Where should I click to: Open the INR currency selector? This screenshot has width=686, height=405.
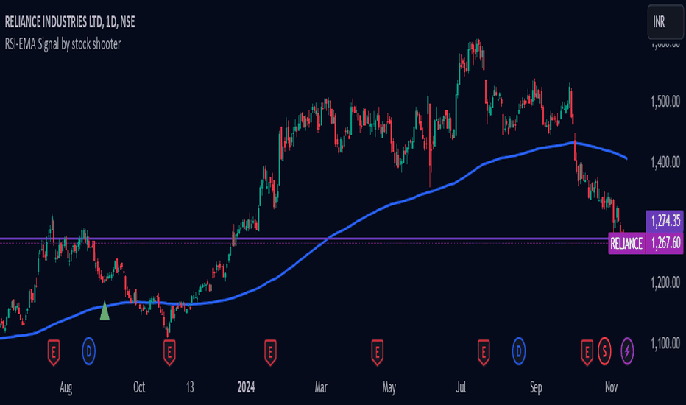665,22
